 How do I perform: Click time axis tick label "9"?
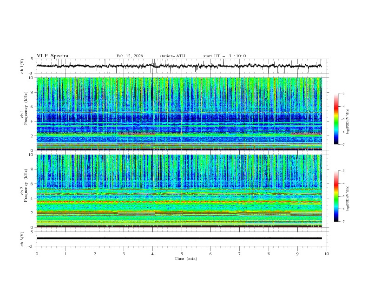coord(297,254)
